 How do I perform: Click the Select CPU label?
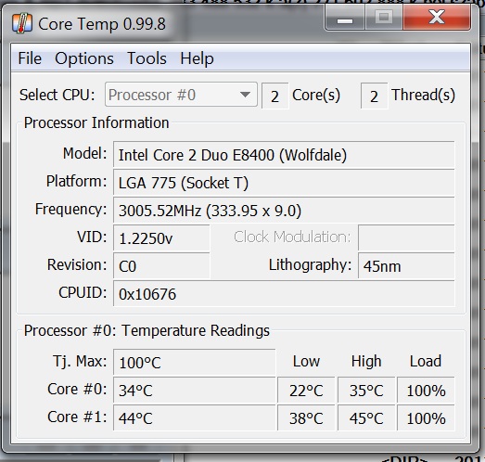point(57,95)
